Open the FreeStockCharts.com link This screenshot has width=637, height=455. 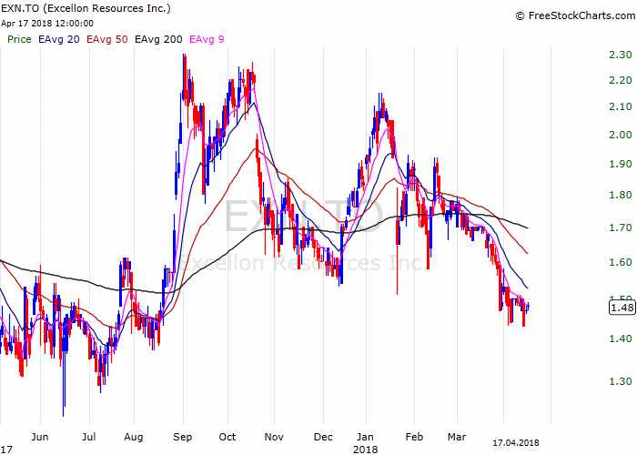[579, 15]
